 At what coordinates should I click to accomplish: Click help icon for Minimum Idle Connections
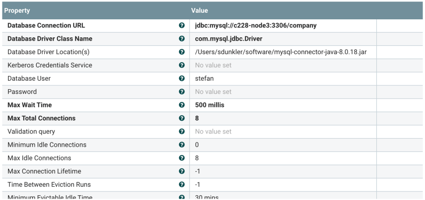pyautogui.click(x=182, y=145)
